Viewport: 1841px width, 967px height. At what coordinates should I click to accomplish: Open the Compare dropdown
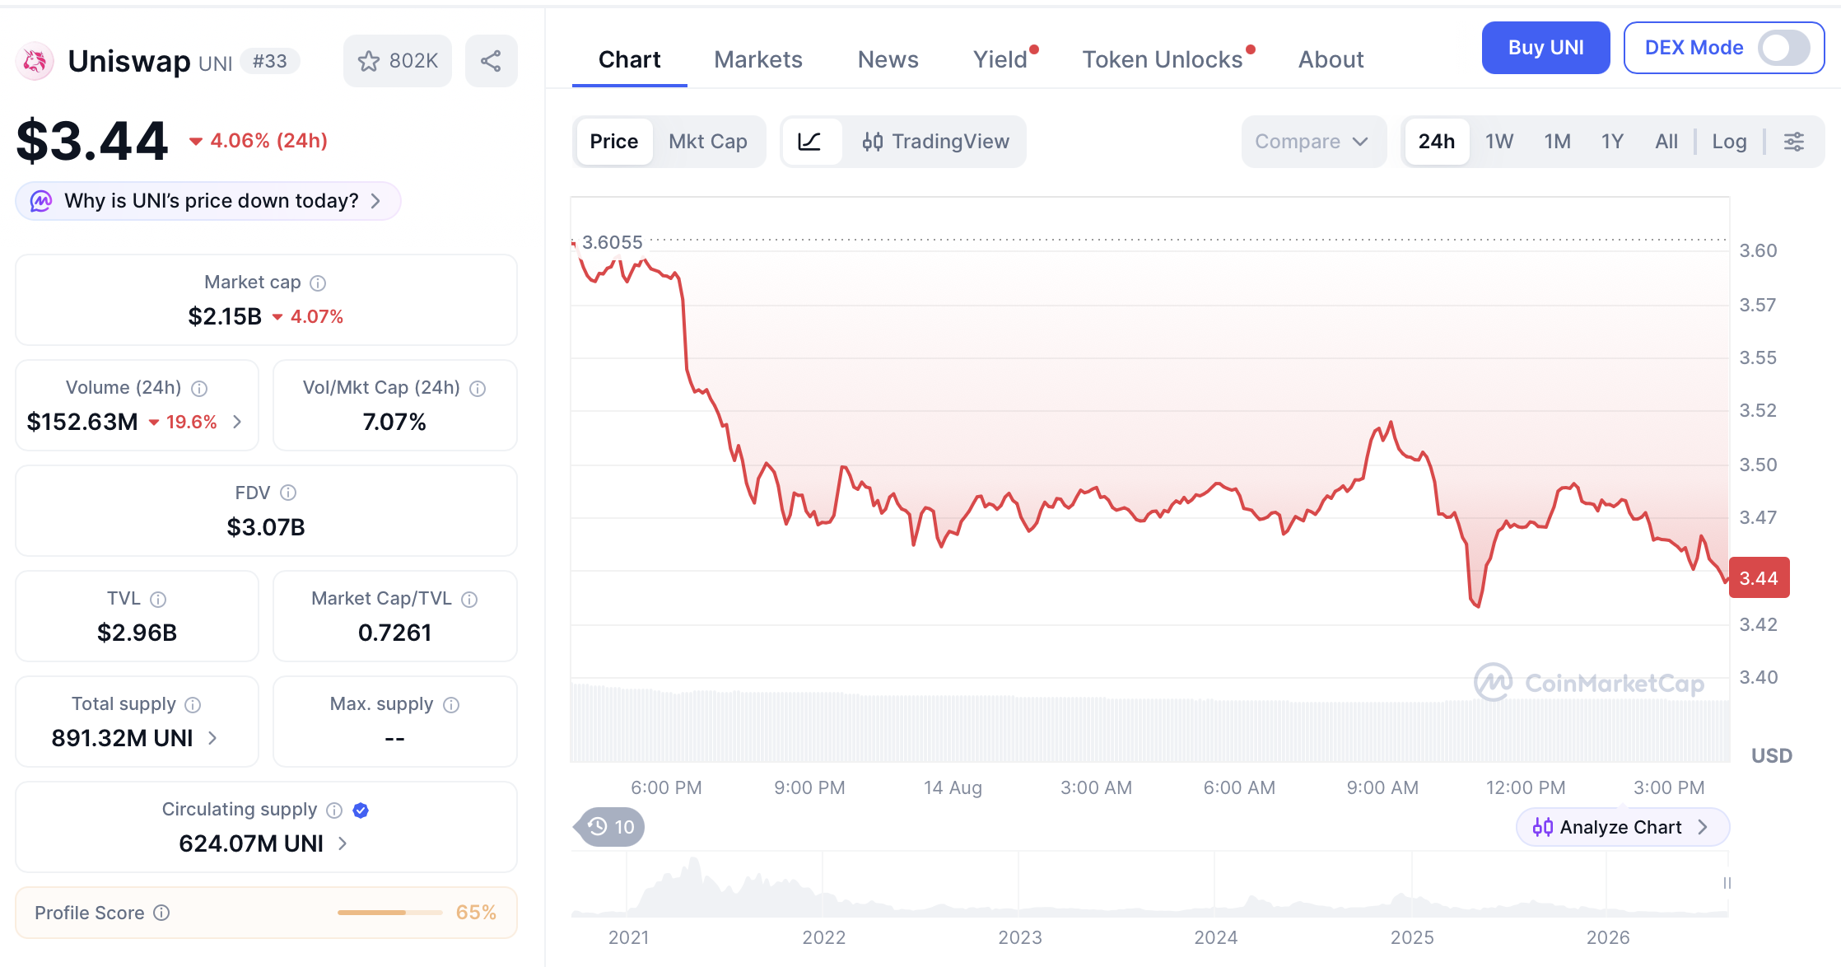click(x=1313, y=142)
